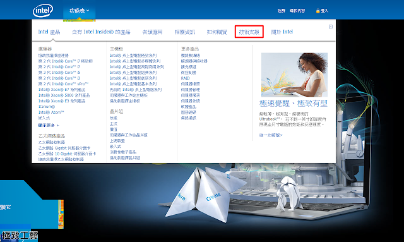The height and width of the screenshot is (242, 404).
Task: Select the Intel 產品 tab
Action: 49,32
